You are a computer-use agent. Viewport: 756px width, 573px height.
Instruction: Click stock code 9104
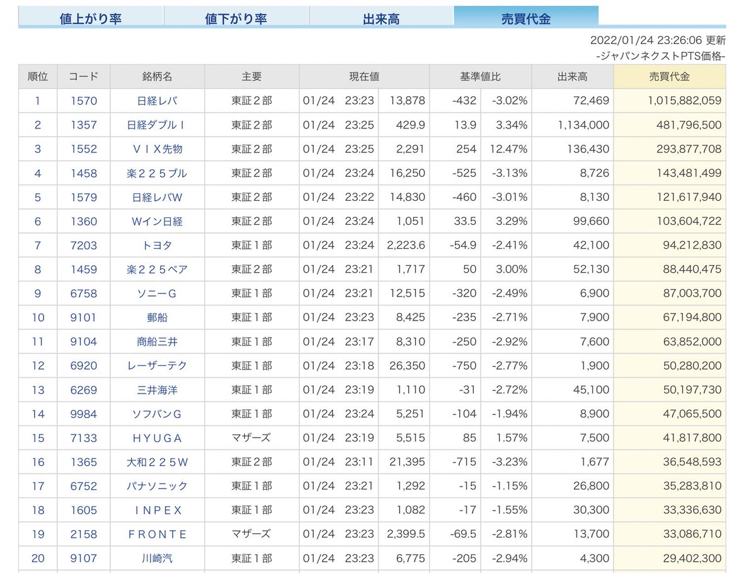pos(84,341)
